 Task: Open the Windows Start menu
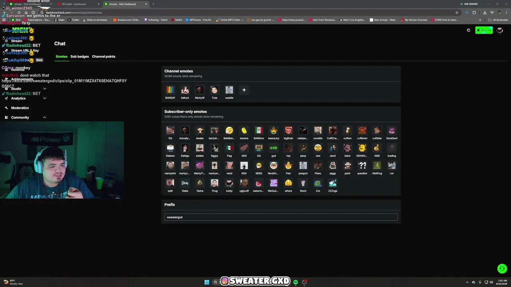[207, 282]
